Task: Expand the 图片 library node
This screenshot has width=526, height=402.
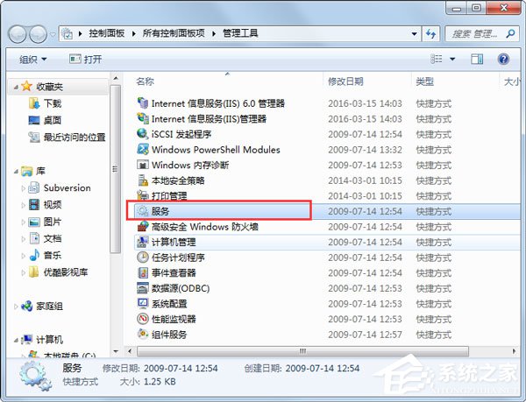Action: [23, 222]
